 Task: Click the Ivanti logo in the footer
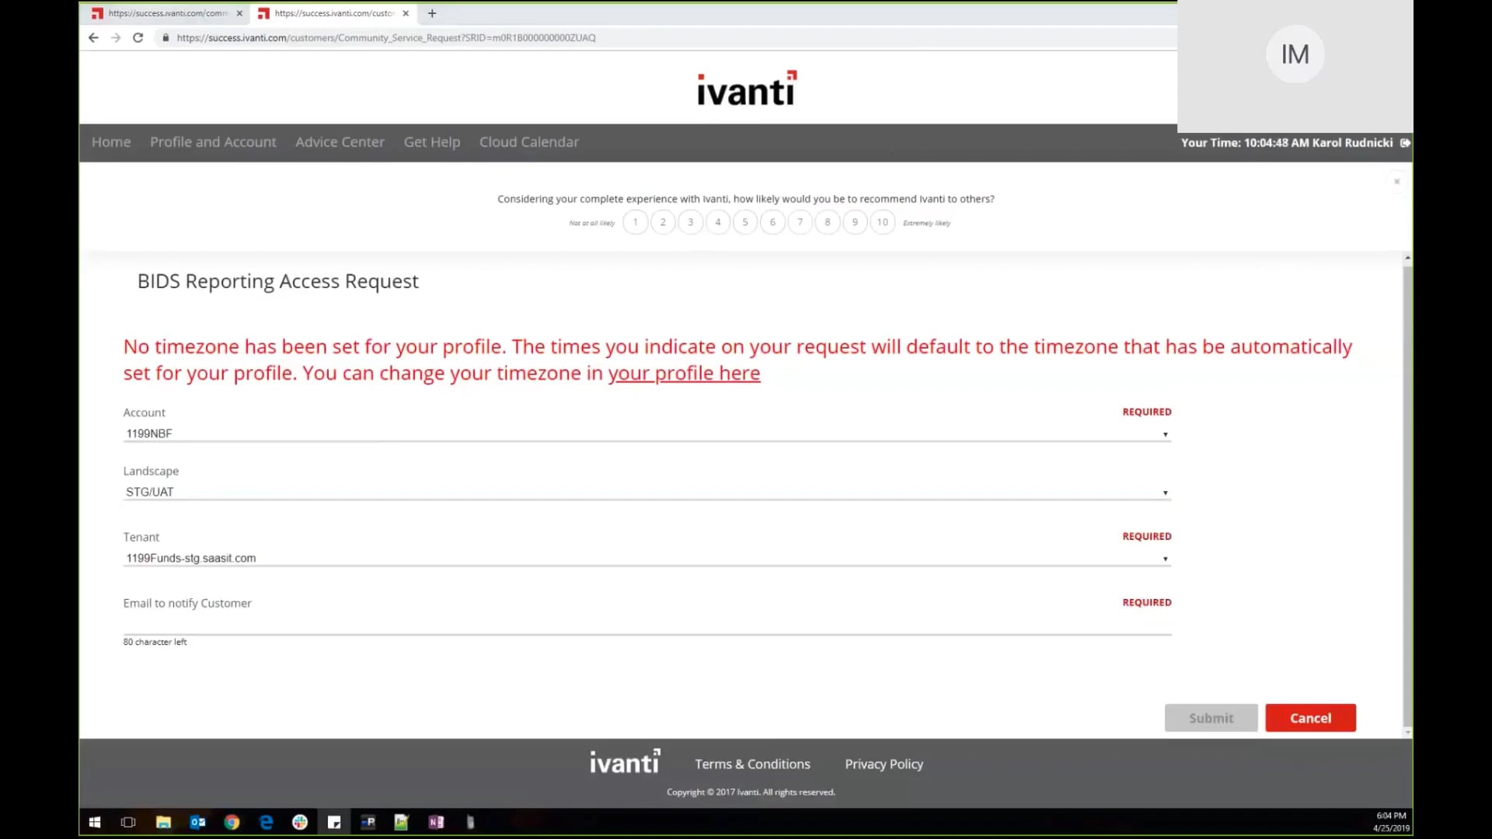[x=625, y=762]
